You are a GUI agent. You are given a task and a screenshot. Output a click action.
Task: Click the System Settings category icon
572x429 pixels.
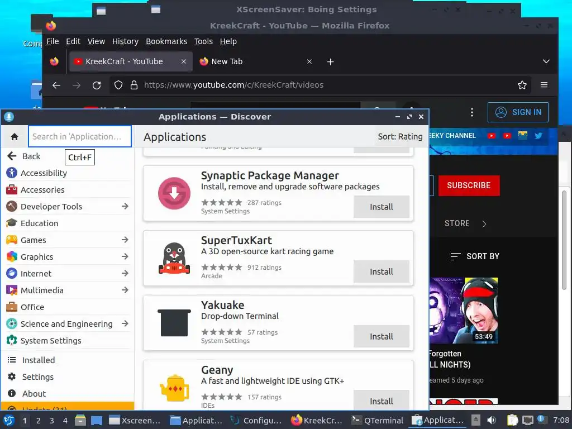coord(12,341)
